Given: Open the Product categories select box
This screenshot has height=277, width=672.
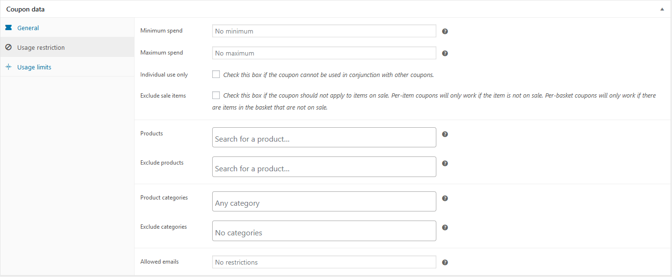Looking at the screenshot, I should pyautogui.click(x=324, y=201).
